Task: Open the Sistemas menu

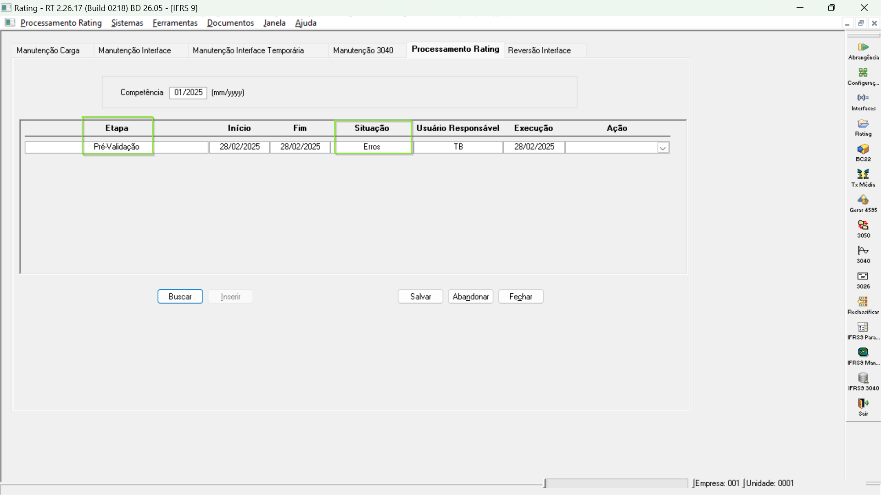Action: [127, 23]
